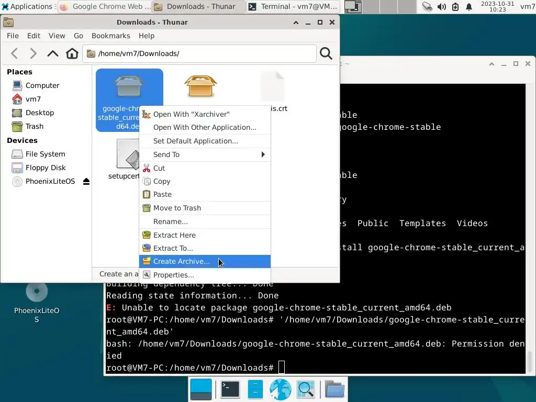Open vm7 home in the sidebar
The height and width of the screenshot is (402, 536).
(x=33, y=99)
